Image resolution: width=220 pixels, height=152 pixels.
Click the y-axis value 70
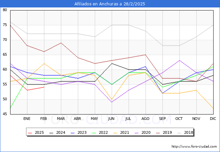click(x=5, y=40)
